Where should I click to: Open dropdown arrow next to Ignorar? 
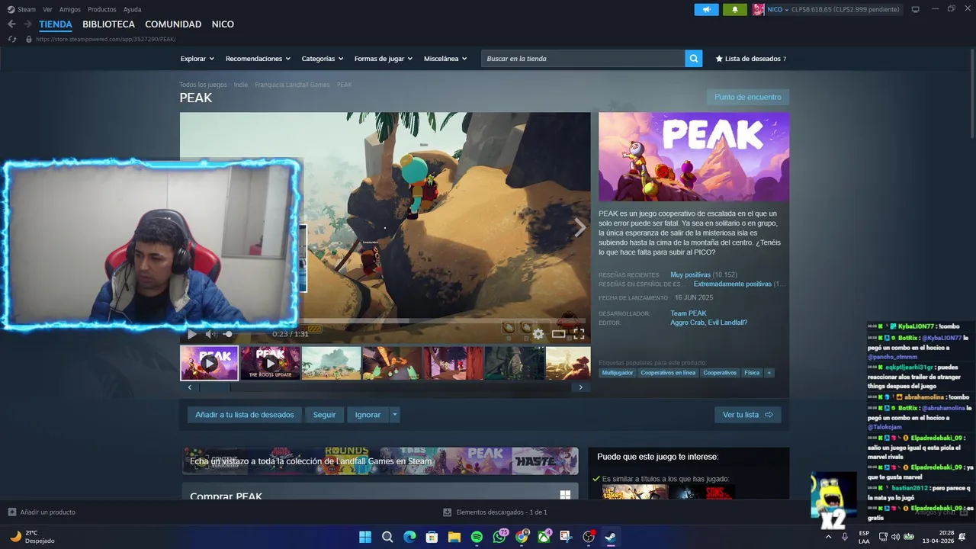pos(394,415)
